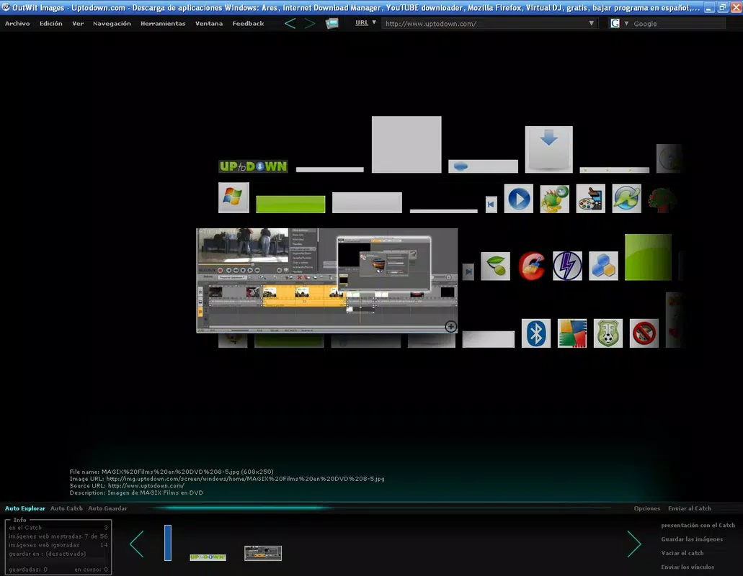
Task: Select the green dragon with disc icon
Action: 554,198
